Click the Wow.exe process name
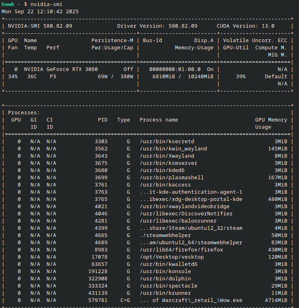 [x=191, y=300]
